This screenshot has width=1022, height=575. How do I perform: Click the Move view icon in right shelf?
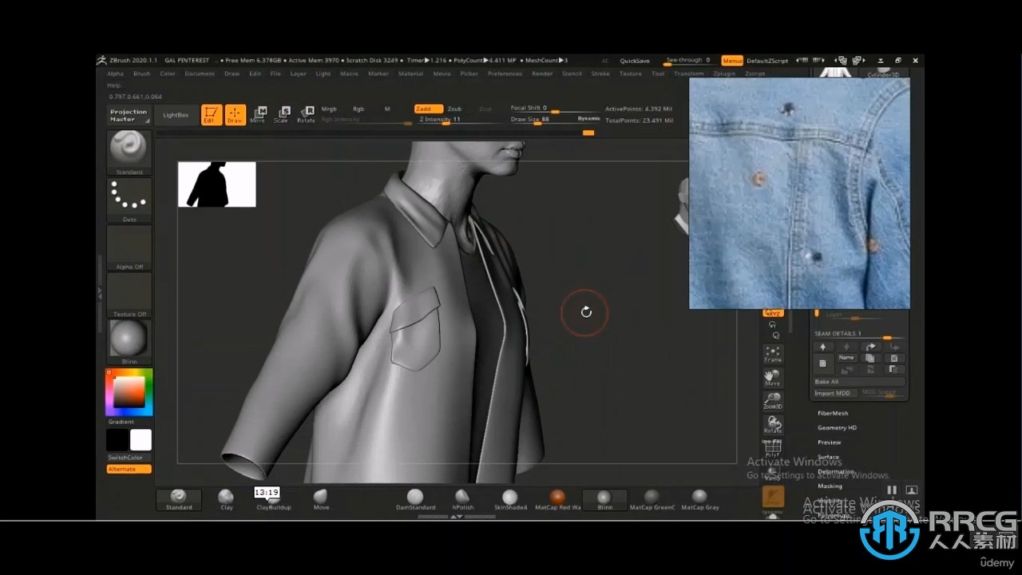coord(773,378)
